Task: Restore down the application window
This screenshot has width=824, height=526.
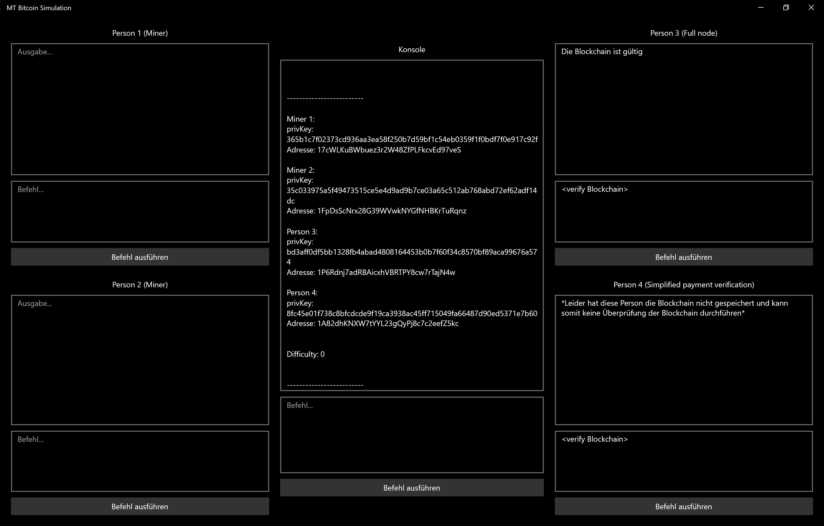Action: 786,7
